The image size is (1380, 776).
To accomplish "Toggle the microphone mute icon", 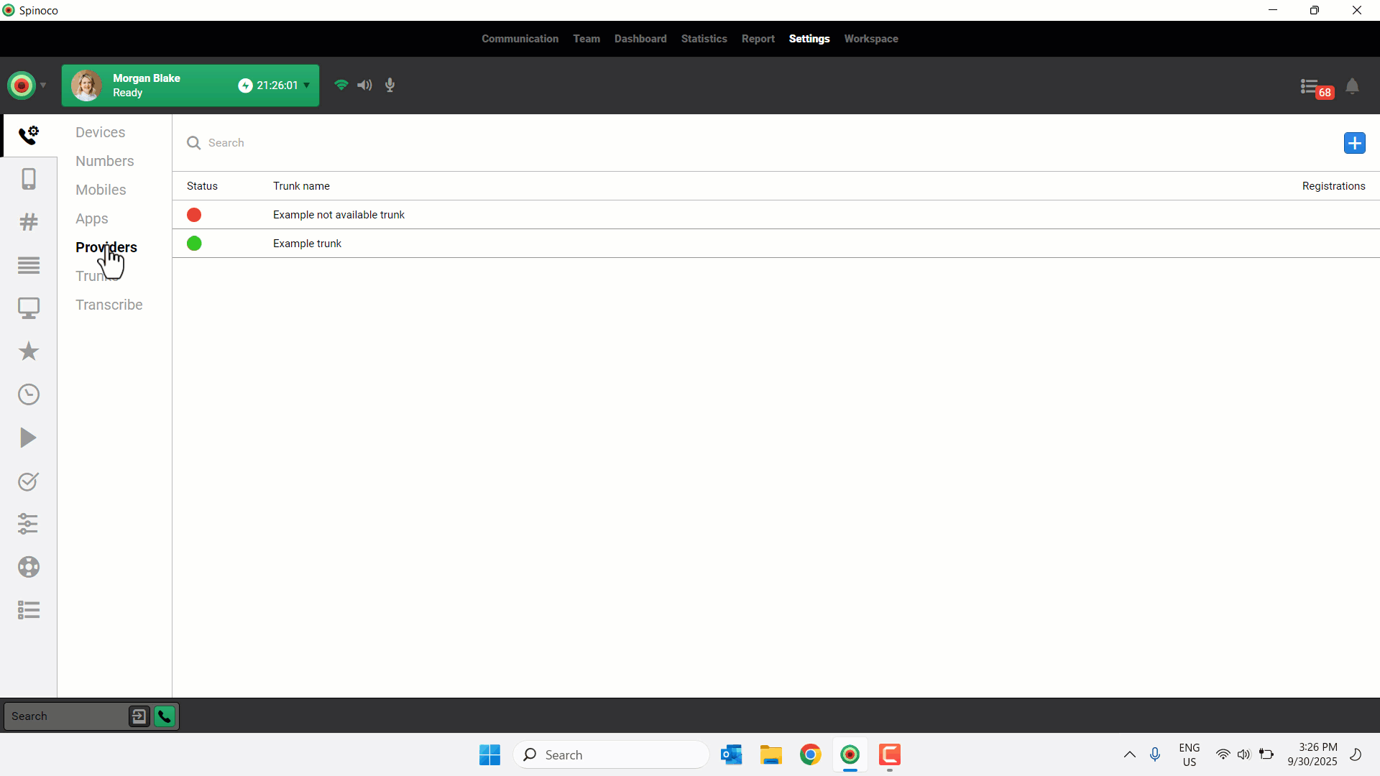I will (390, 86).
